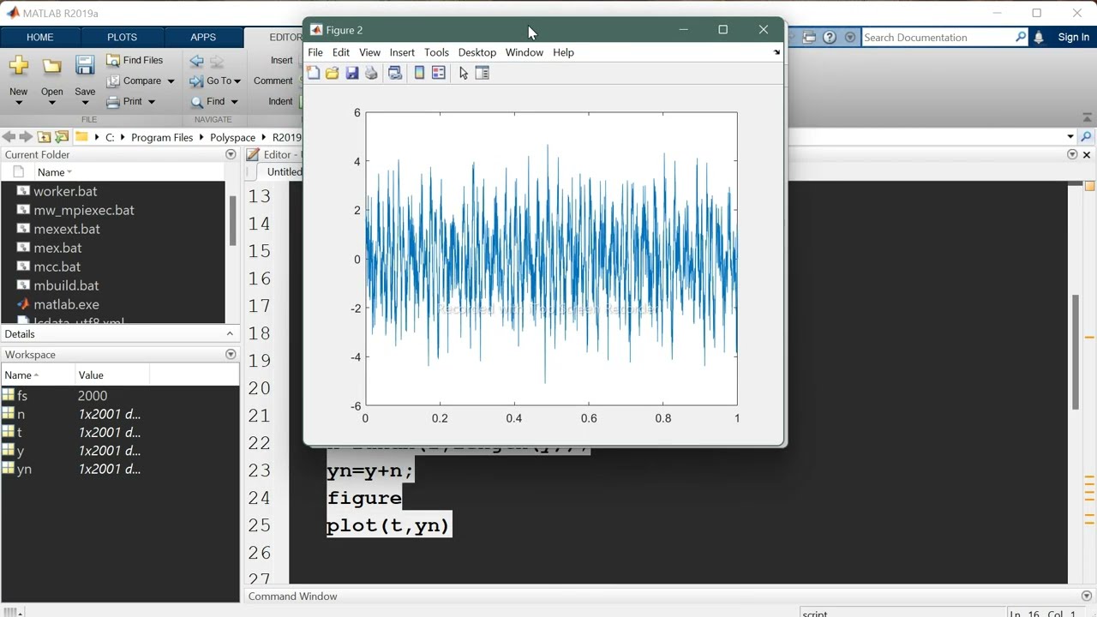Click the Find magnifier icon
Screen dimensions: 1097x617
(197, 101)
